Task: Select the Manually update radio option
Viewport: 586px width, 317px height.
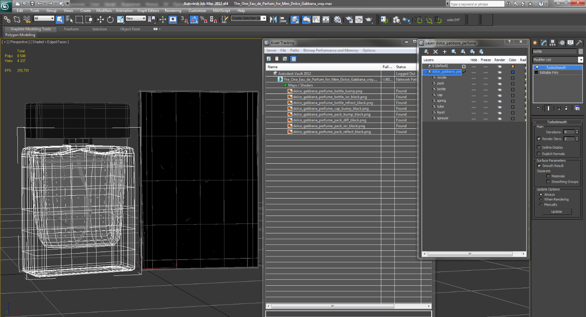Action: [541, 204]
